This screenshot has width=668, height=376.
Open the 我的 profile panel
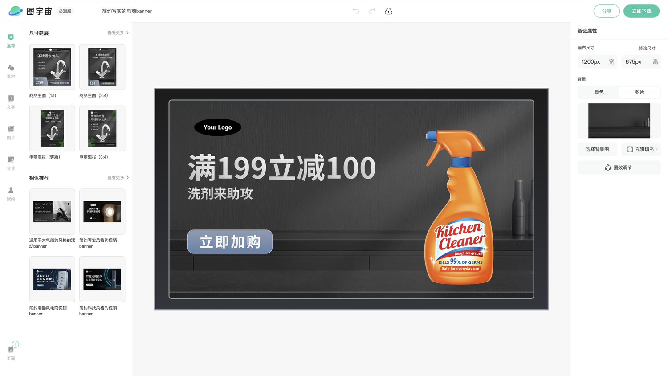click(11, 194)
